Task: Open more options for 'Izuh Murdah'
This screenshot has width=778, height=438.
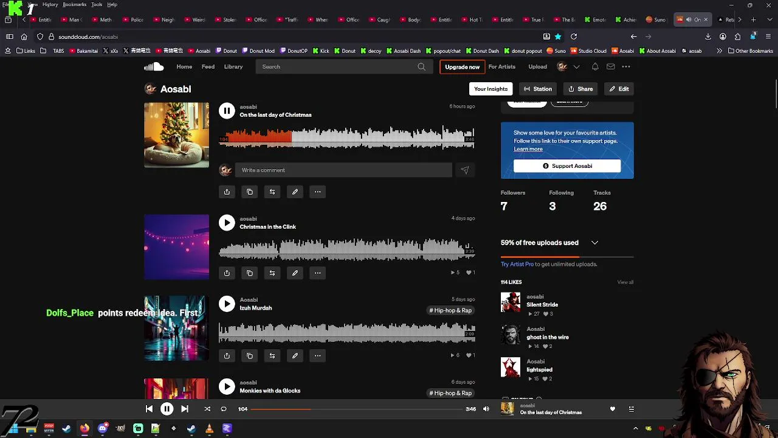Action: pyautogui.click(x=317, y=355)
